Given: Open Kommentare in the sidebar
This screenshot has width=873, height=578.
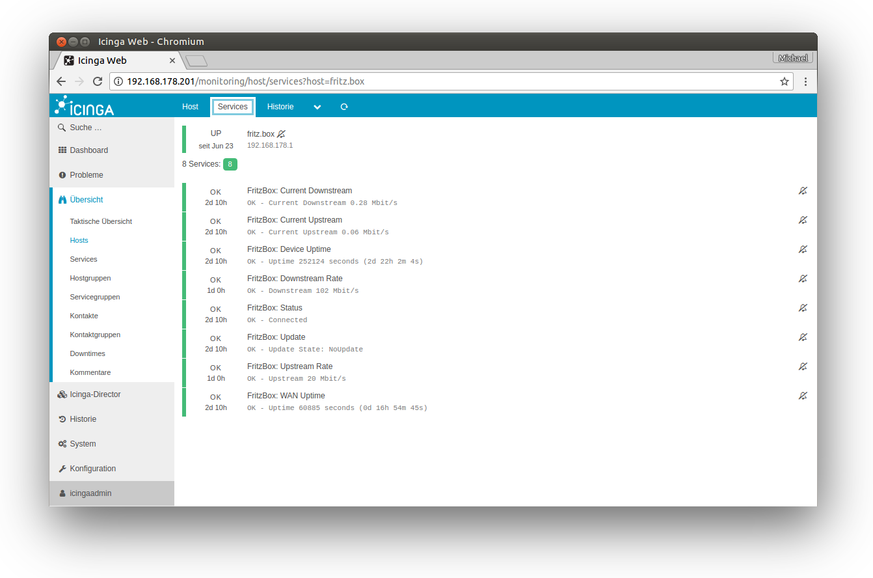Looking at the screenshot, I should pos(90,372).
